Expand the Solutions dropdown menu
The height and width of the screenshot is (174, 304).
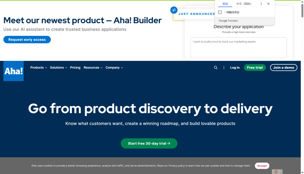[x=58, y=68]
